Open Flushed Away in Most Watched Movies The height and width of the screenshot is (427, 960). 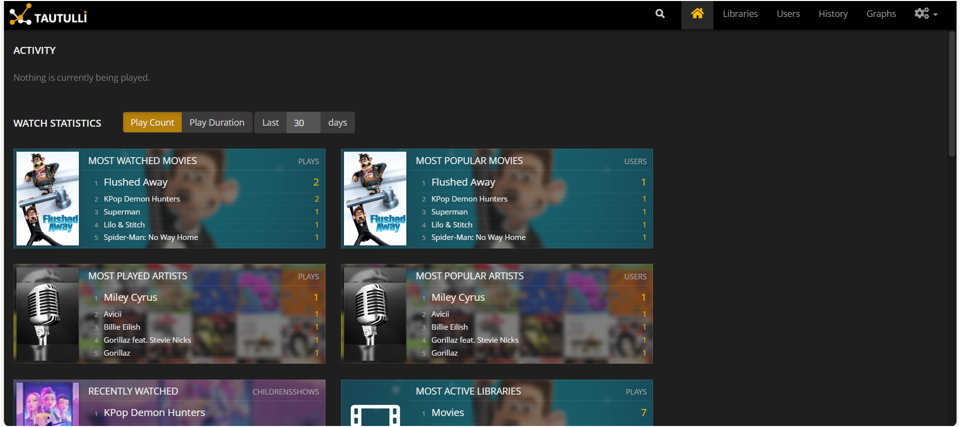[x=135, y=182]
